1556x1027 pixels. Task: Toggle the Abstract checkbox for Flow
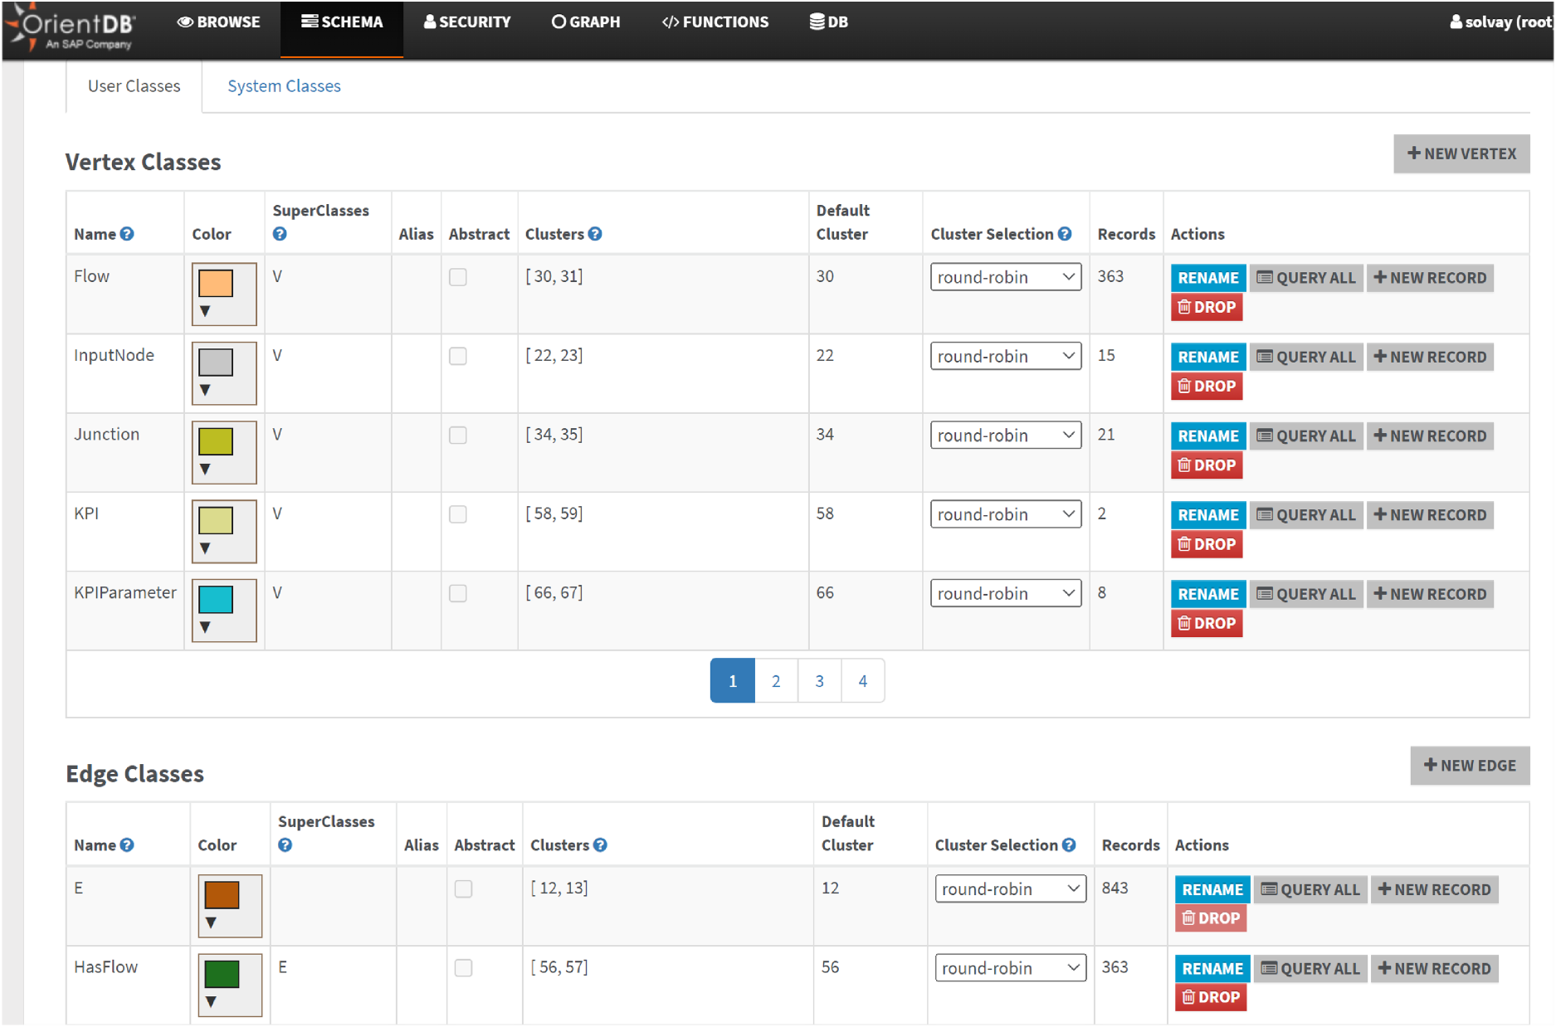[x=458, y=277]
